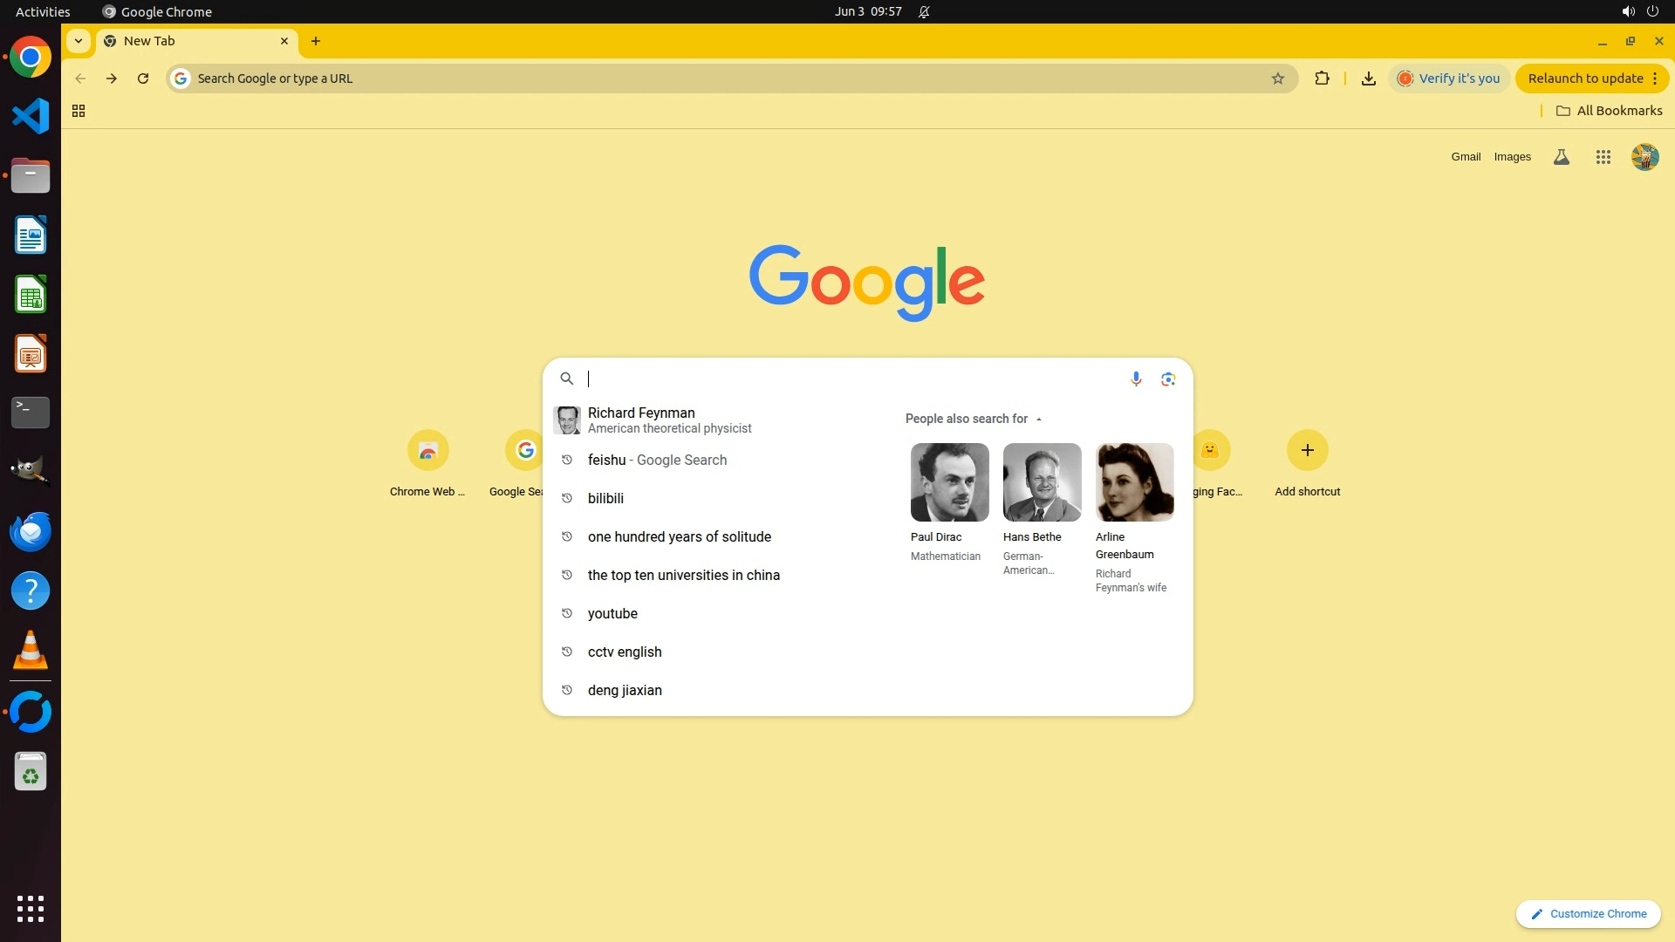Open Relaunch to update menu dots

pyautogui.click(x=1655, y=78)
